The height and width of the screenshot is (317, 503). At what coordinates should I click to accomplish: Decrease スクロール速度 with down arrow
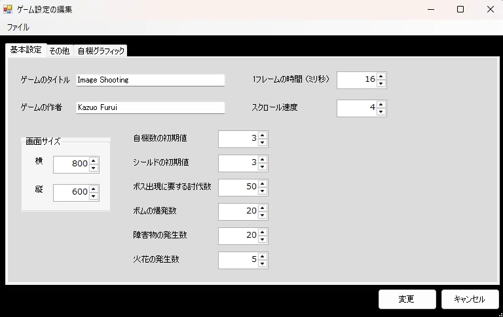[381, 111]
